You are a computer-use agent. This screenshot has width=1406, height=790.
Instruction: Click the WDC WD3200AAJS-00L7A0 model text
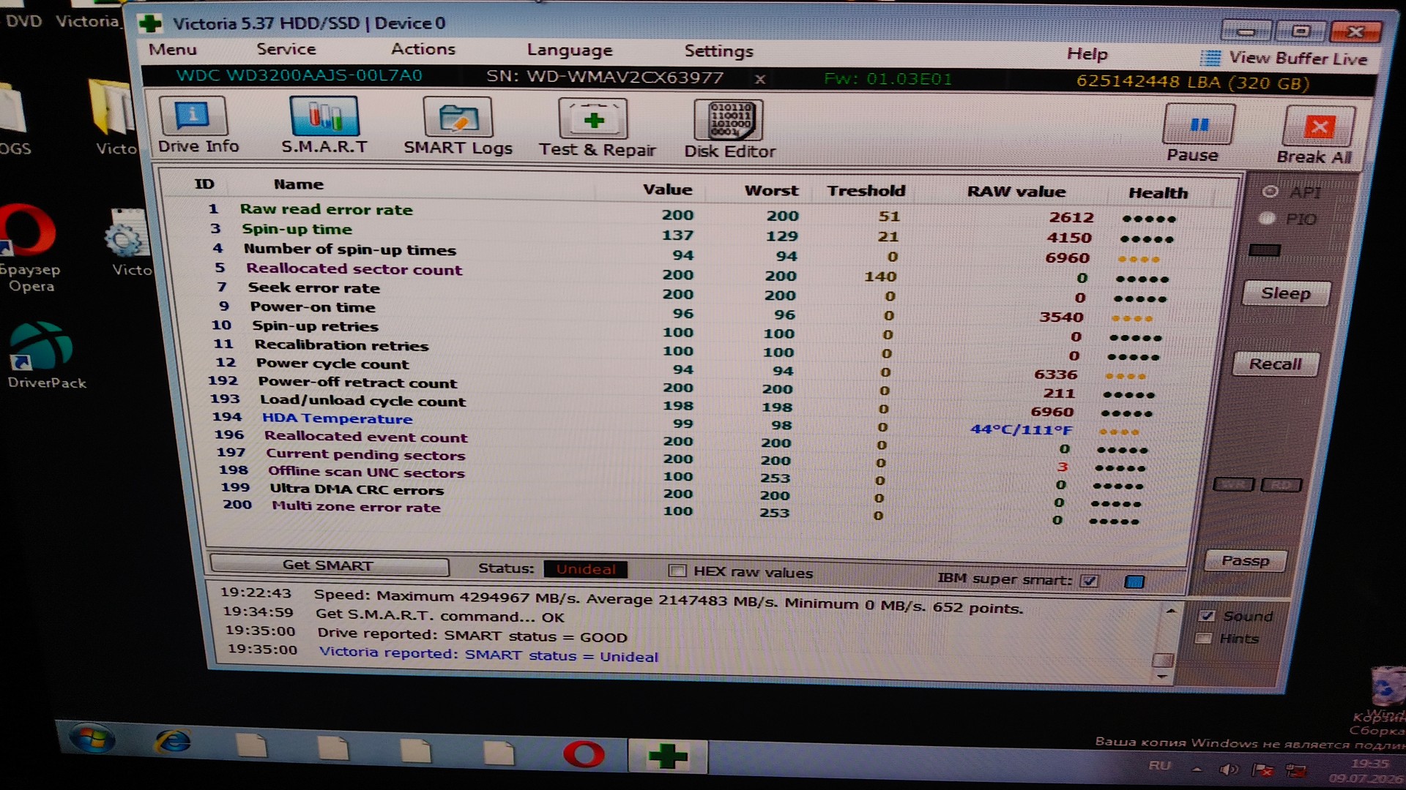pyautogui.click(x=299, y=75)
